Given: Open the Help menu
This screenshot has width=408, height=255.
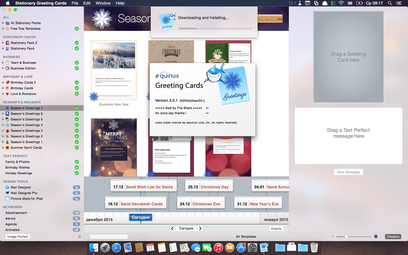Looking at the screenshot, I should pos(120,3).
